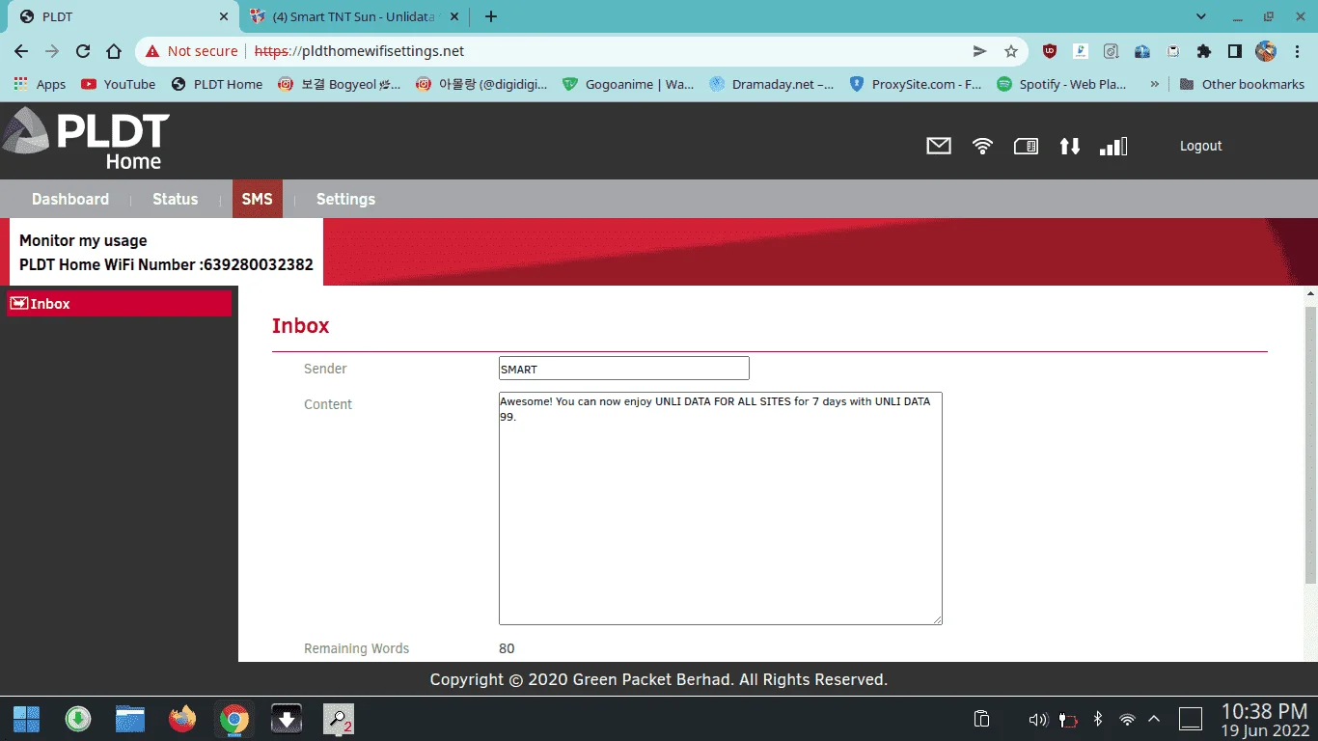This screenshot has width=1318, height=741.
Task: Select Inbox in the left sidebar
Action: tap(119, 303)
